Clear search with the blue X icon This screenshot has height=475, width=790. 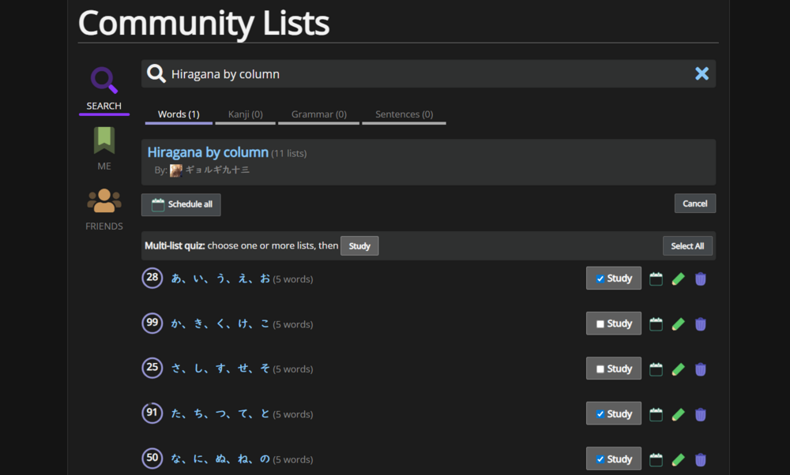pos(702,74)
